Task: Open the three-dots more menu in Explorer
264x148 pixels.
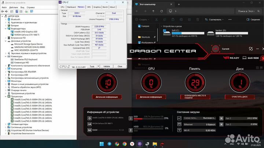Action: [x=230, y=19]
